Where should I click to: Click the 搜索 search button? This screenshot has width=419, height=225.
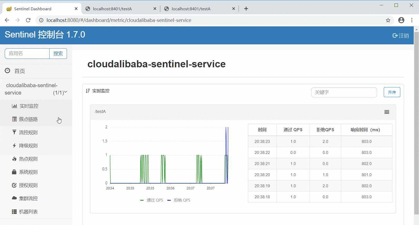[58, 54]
